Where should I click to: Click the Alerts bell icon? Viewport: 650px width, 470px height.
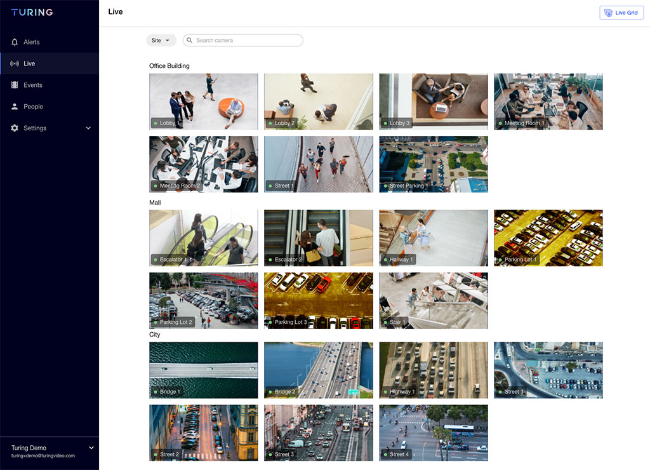tap(15, 42)
